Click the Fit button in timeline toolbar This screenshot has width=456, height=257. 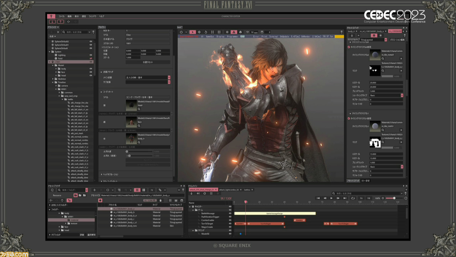(x=361, y=198)
